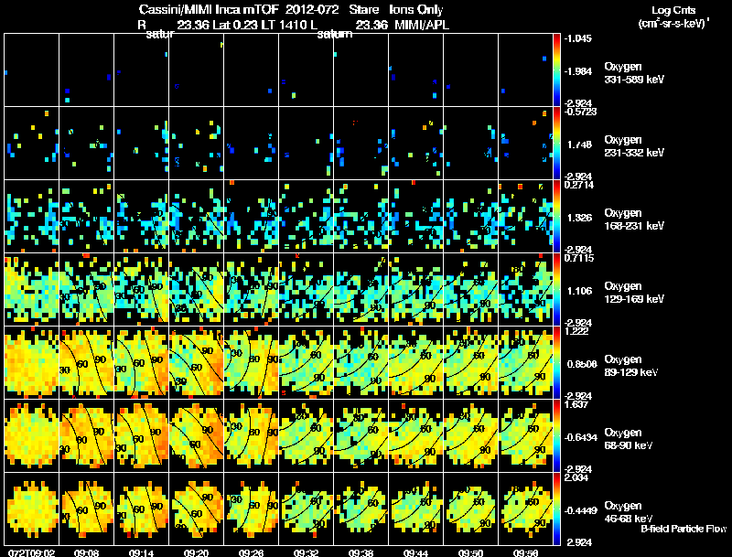Click the 072T09:02 start time label
Screen dimensions: 732x557
coord(32,552)
